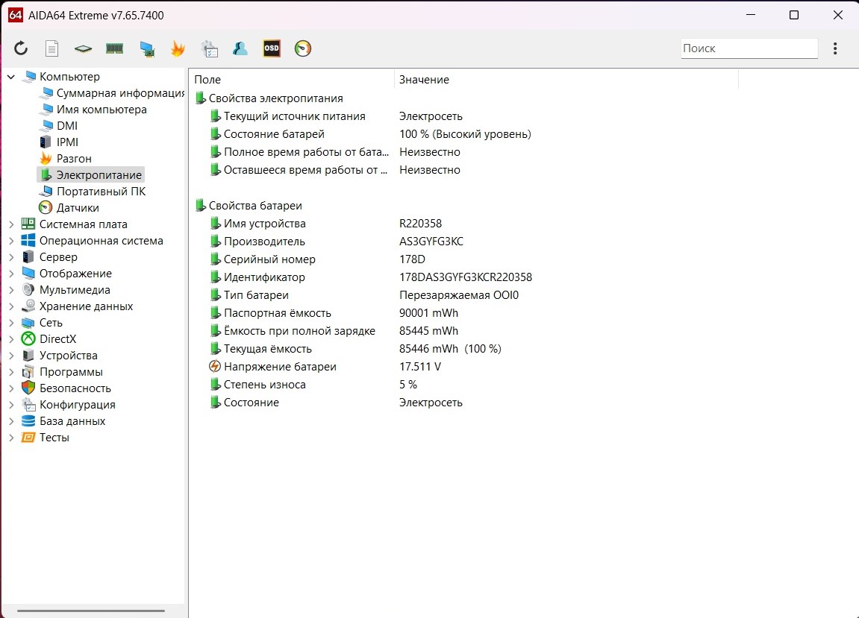The width and height of the screenshot is (859, 618).
Task: Select Суммарная информация in the tree
Action: click(119, 93)
